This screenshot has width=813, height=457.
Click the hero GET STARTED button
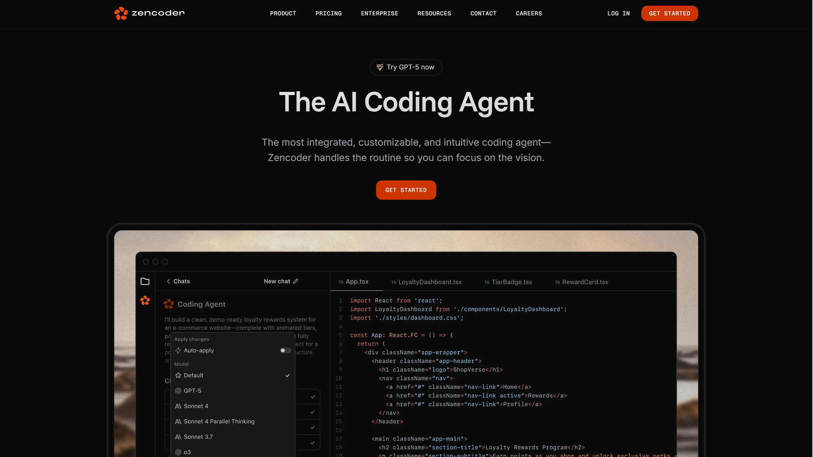(x=406, y=190)
